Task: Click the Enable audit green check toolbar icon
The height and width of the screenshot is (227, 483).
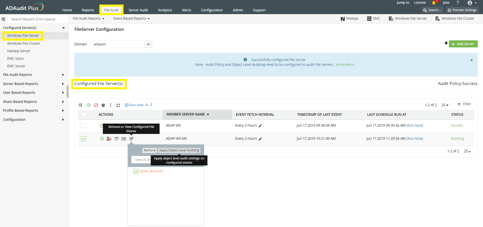Action: pyautogui.click(x=88, y=105)
